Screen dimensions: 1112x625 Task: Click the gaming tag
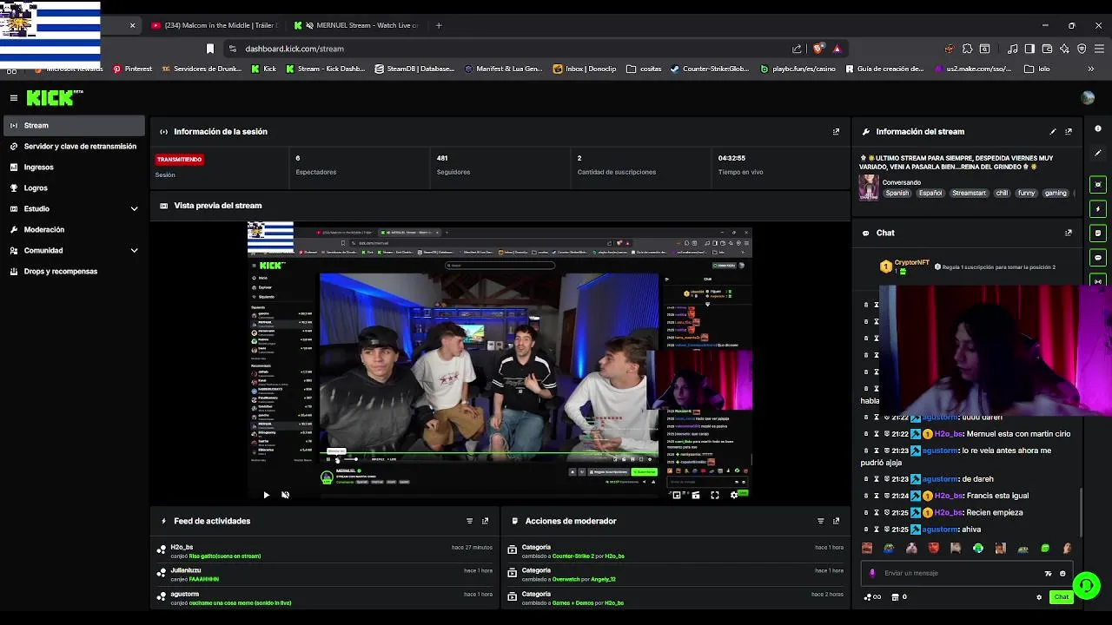(x=1056, y=194)
